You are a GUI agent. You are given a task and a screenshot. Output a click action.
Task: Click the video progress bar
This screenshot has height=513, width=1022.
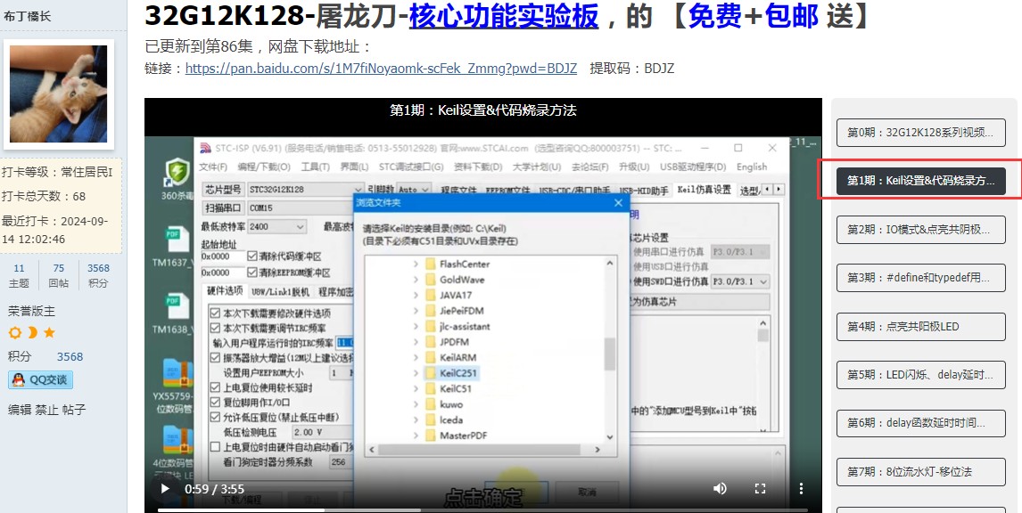pos(483,509)
